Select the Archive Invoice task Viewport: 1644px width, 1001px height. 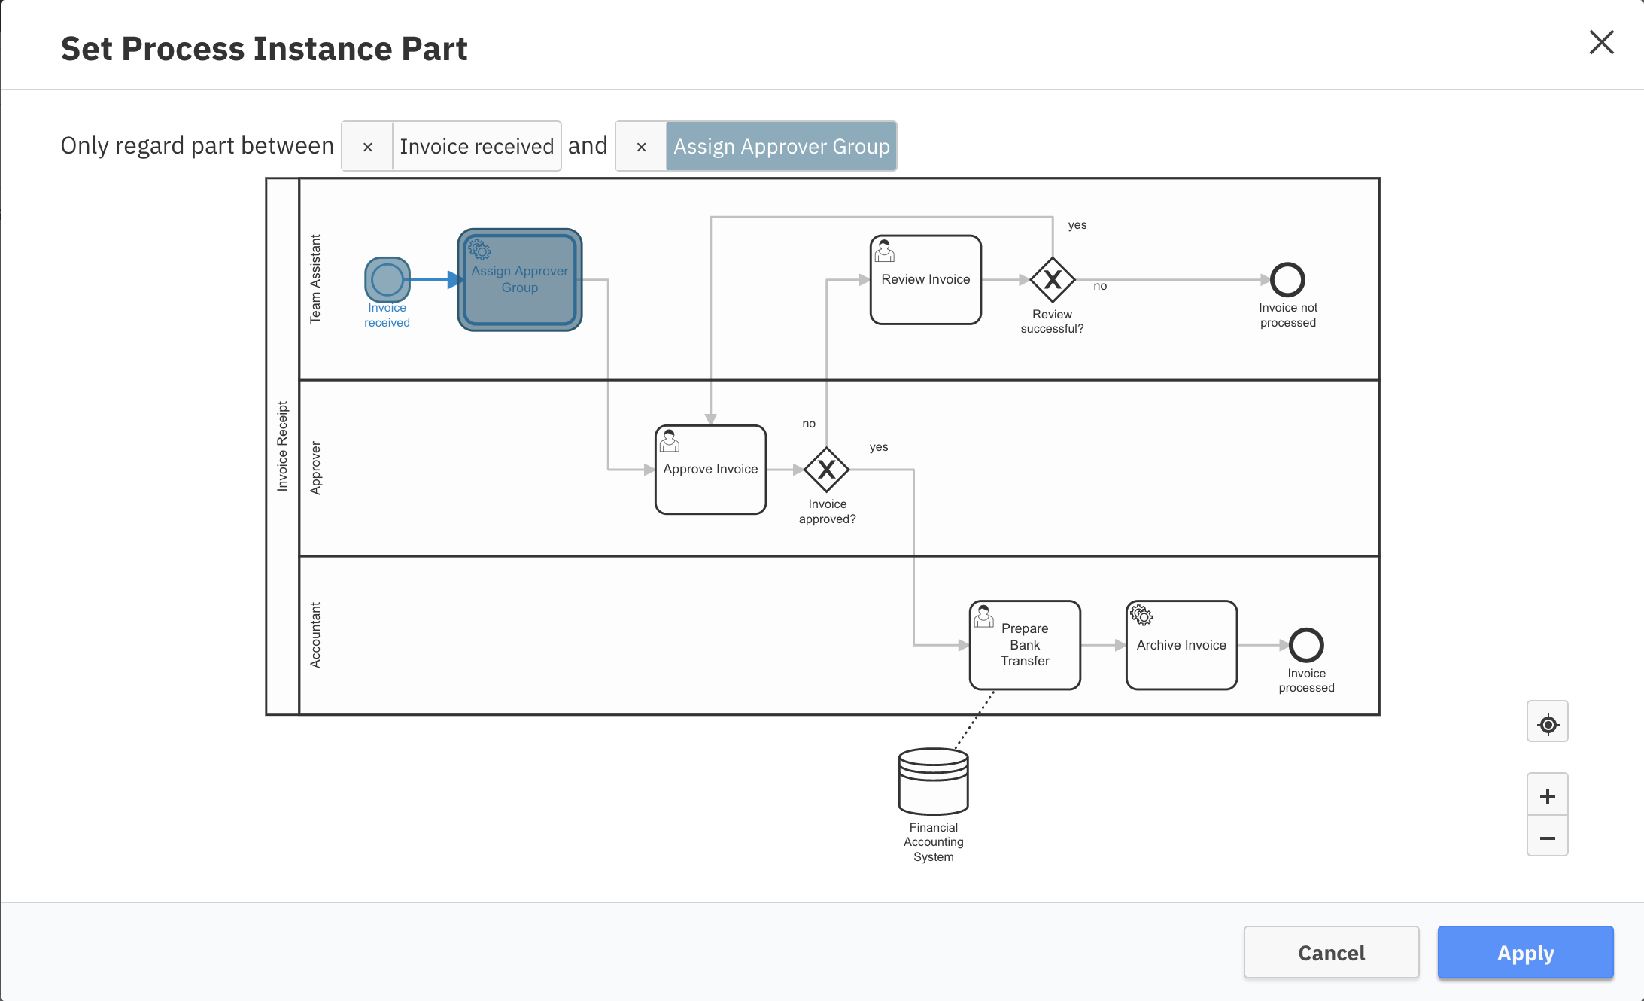(x=1181, y=644)
